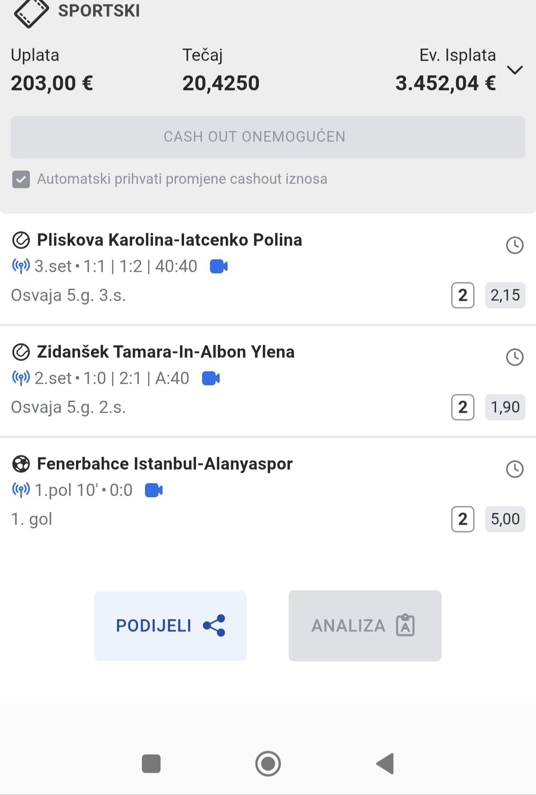Open live video for Zidanšek-In-Albon match

coord(211,378)
